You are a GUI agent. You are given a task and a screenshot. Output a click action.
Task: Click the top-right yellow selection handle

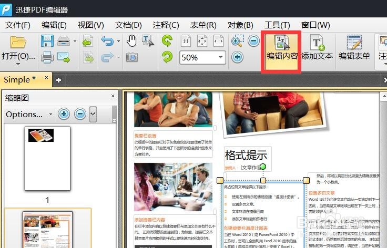coord(307,180)
